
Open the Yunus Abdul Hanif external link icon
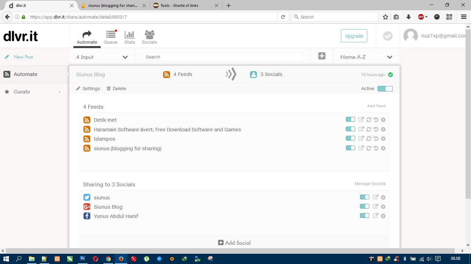point(375,216)
